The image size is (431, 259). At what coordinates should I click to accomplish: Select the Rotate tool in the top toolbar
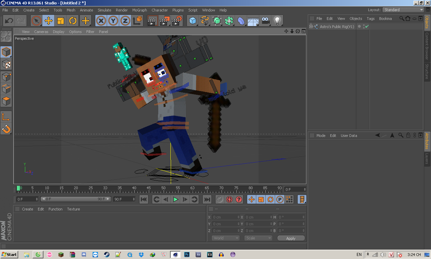[x=73, y=21]
